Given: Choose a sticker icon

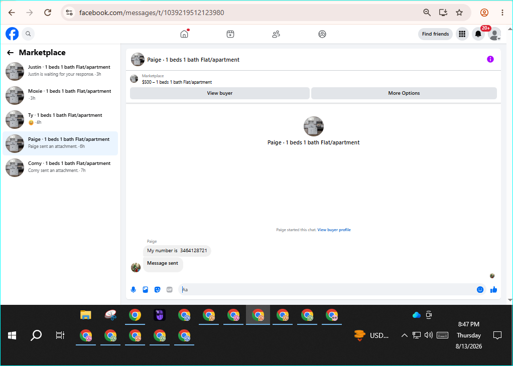Looking at the screenshot, I should 158,289.
